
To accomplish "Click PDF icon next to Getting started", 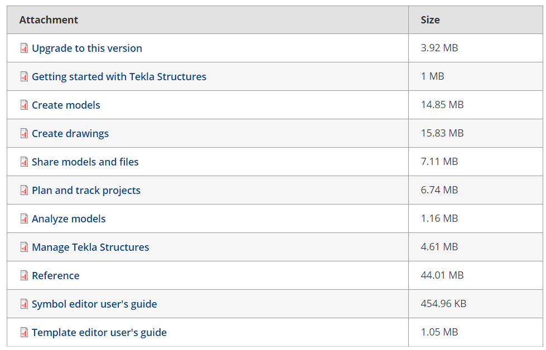I will 24,76.
